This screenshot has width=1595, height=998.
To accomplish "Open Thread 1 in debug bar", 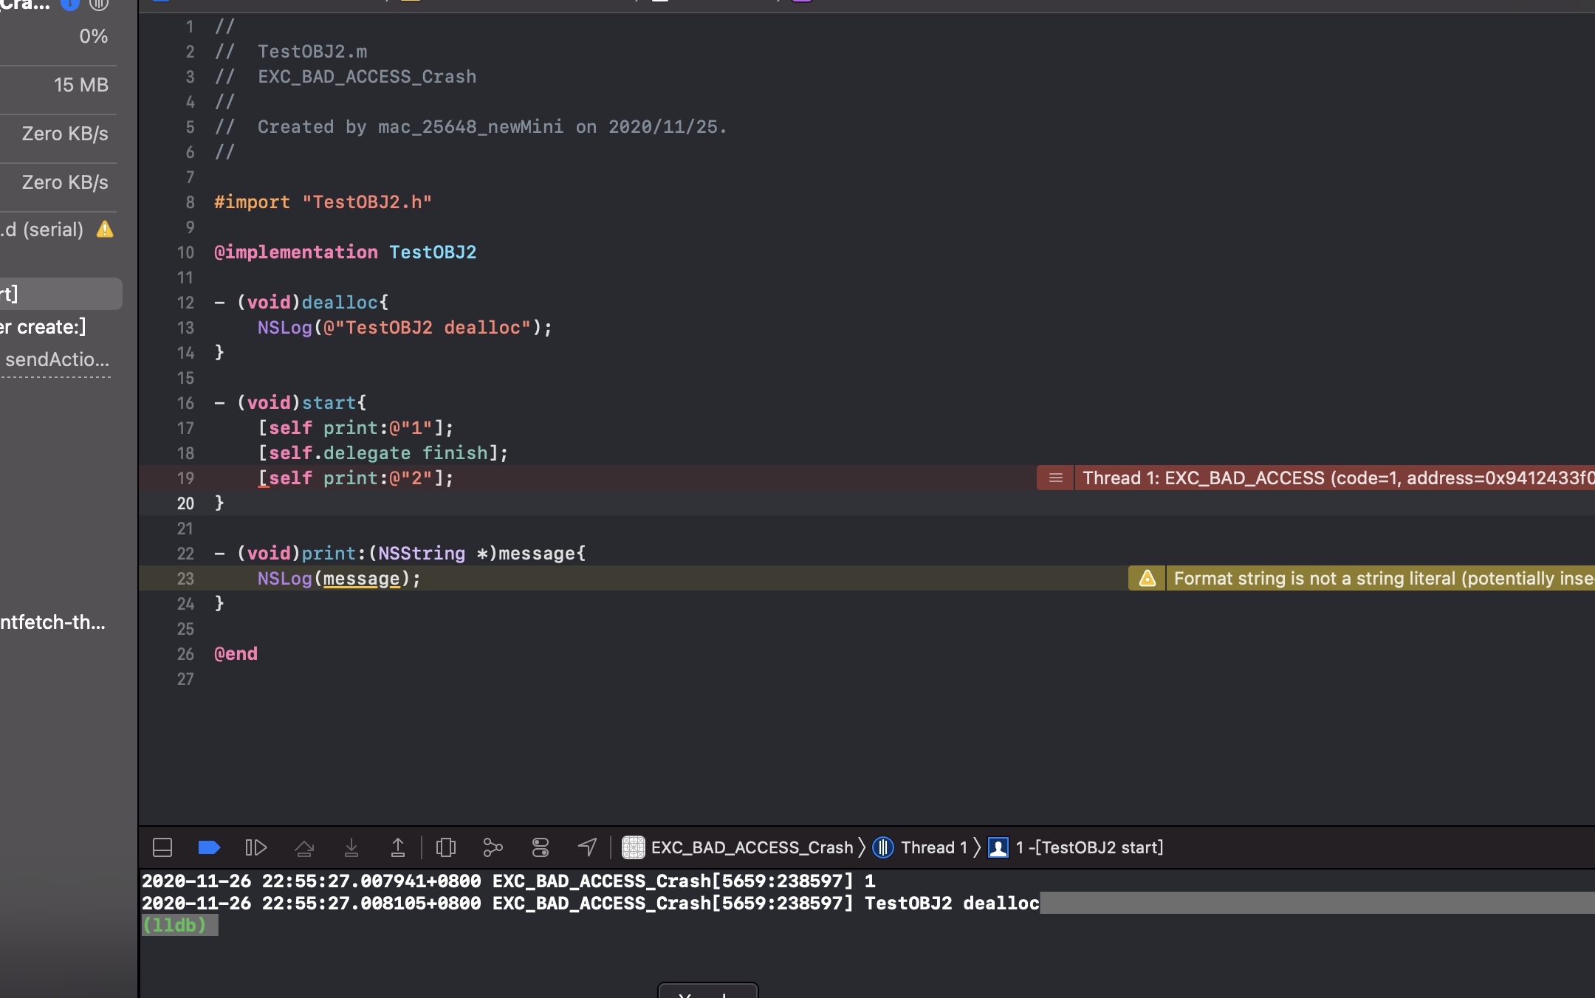I will point(920,847).
